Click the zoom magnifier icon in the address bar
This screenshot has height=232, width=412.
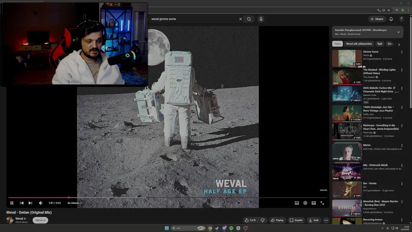pos(379,10)
